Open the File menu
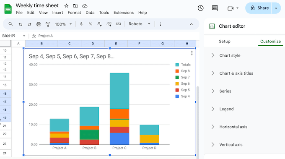The height and width of the screenshot is (159, 285). pyautogui.click(x=19, y=13)
